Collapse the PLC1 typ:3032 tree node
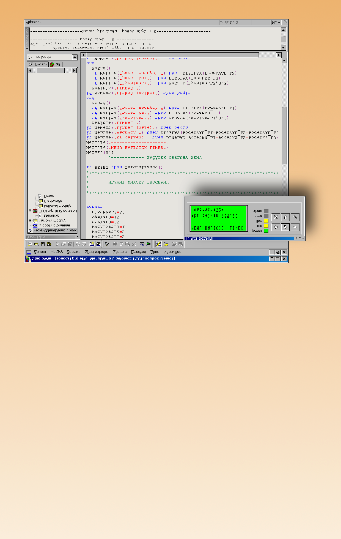Image resolution: width=341 pixels, height=539 pixels. click(x=30, y=211)
